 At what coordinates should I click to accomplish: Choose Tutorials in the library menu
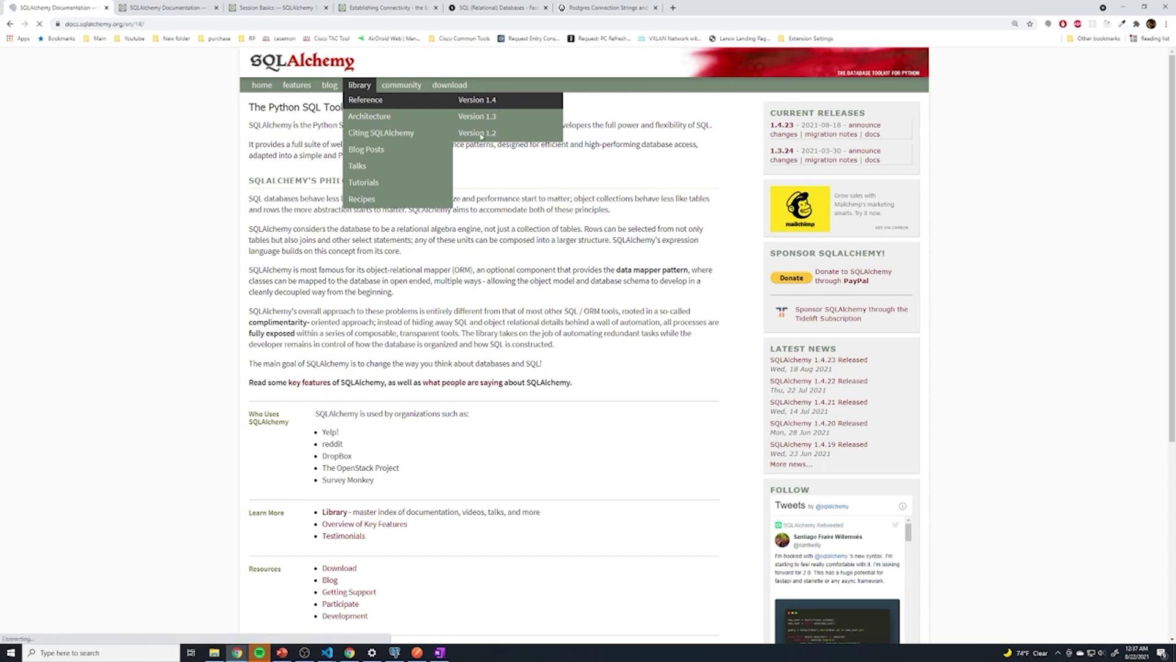[x=363, y=183]
